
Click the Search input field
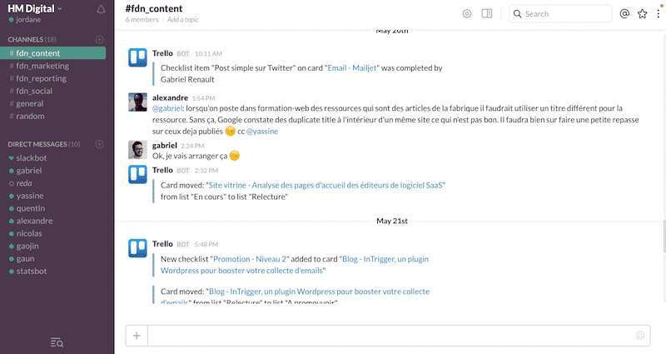[x=567, y=13]
